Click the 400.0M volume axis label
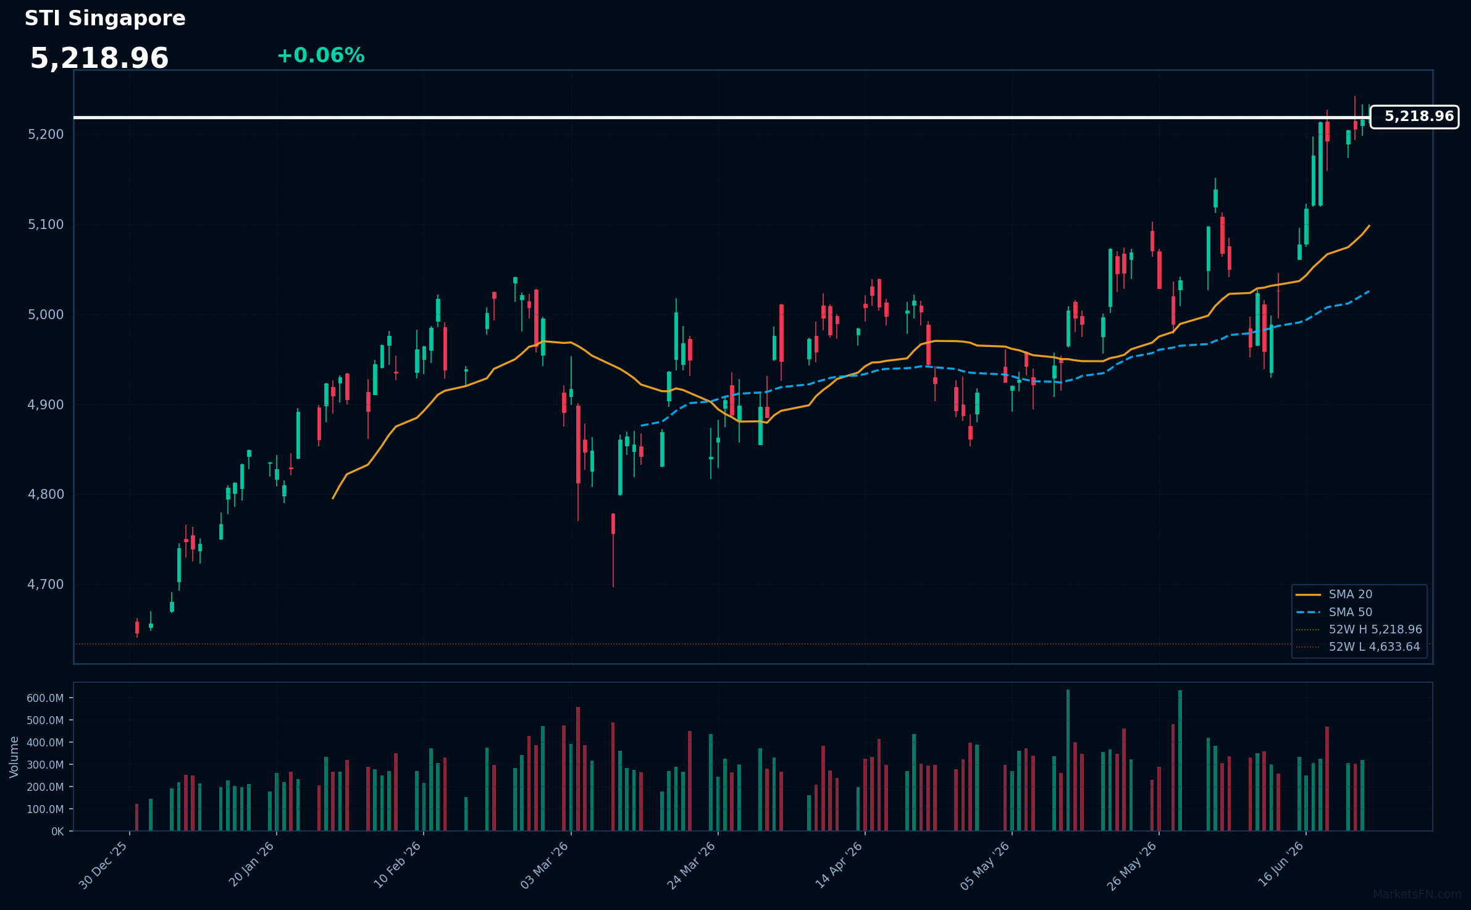The height and width of the screenshot is (910, 1471). (x=45, y=743)
